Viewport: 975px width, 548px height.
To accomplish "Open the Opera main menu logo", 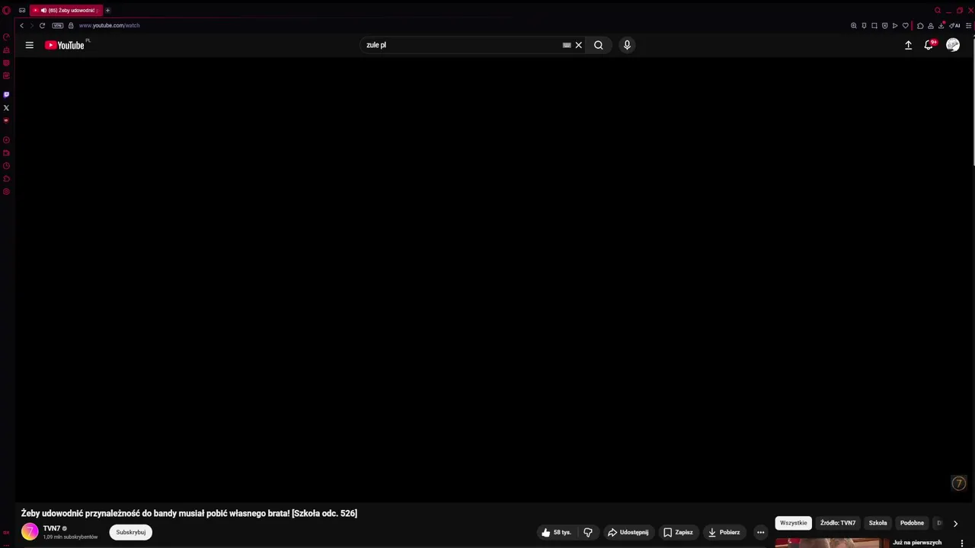I will [7, 10].
